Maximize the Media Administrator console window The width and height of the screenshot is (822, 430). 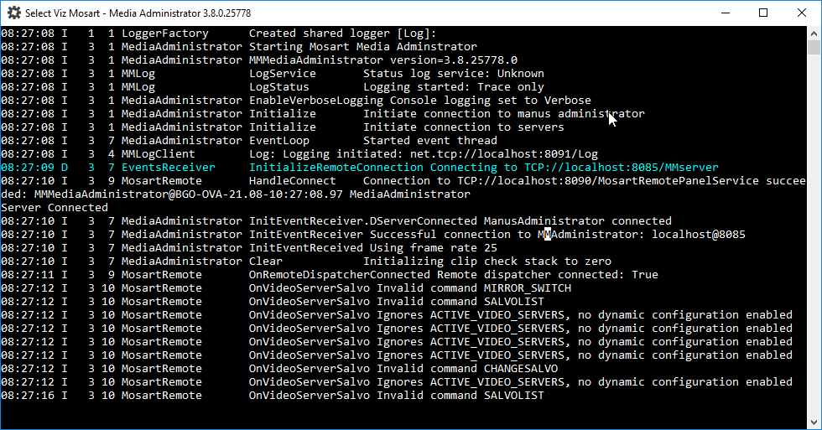763,13
